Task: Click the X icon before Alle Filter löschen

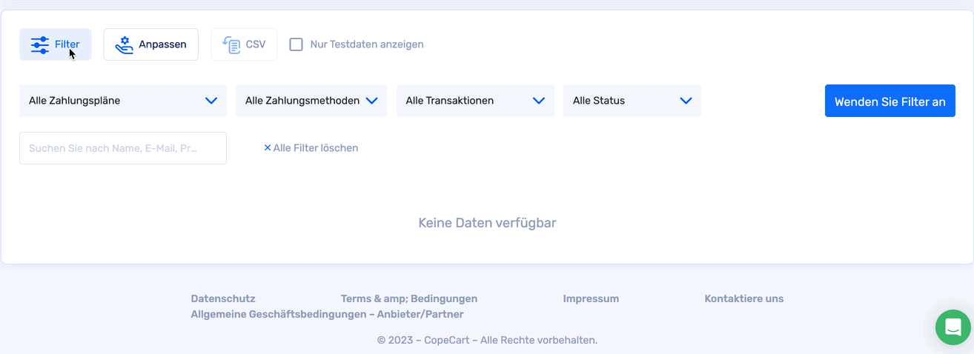Action: click(268, 148)
